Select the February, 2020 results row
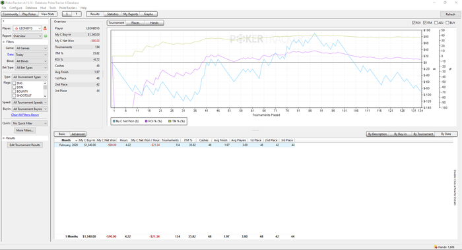Viewport: 462px width, 250px height. pos(174,145)
